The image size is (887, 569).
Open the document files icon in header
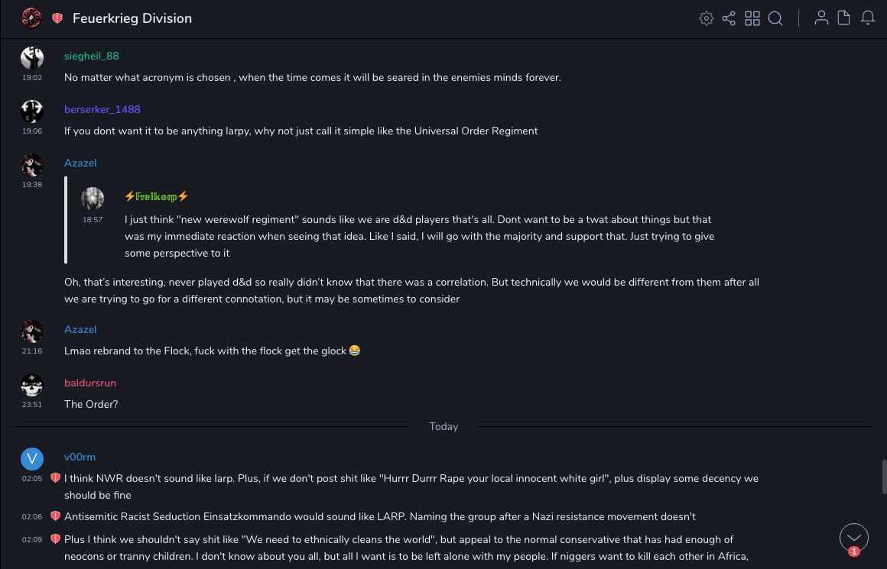(844, 18)
